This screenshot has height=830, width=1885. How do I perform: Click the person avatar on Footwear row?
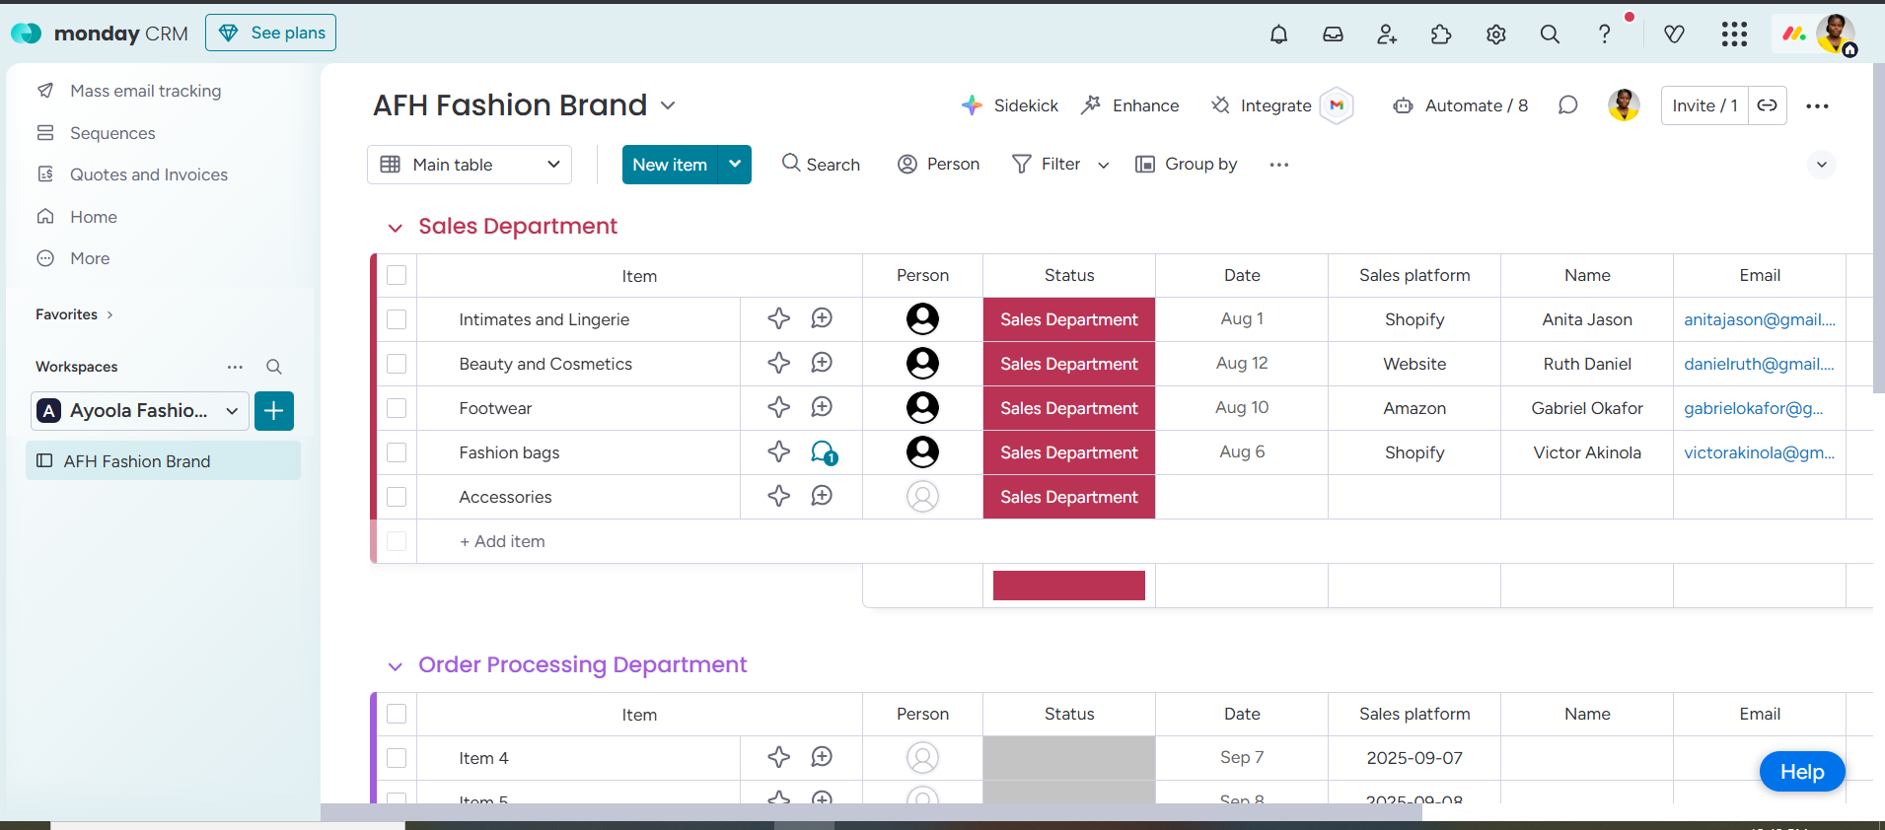pyautogui.click(x=922, y=407)
